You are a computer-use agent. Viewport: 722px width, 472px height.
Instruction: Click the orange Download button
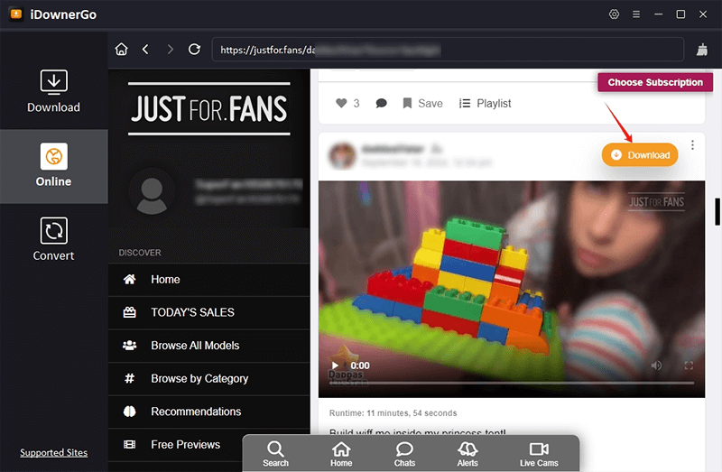pyautogui.click(x=641, y=154)
